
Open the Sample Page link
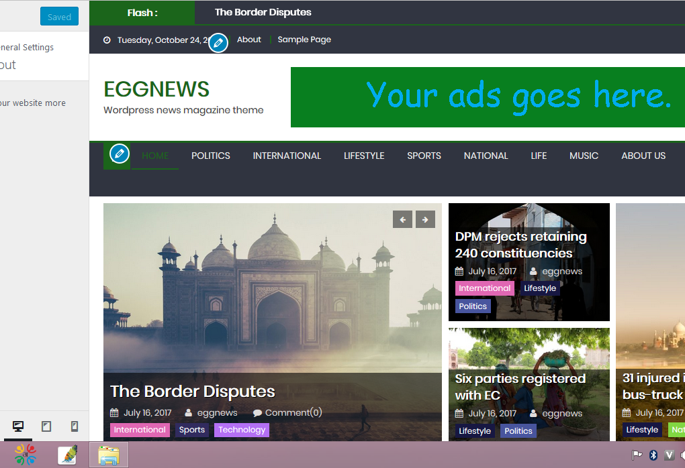coord(304,40)
